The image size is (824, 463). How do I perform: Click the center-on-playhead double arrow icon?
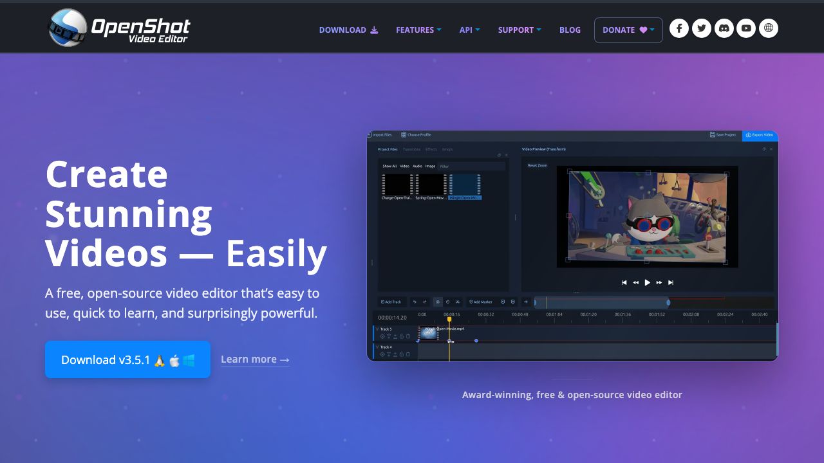(526, 302)
